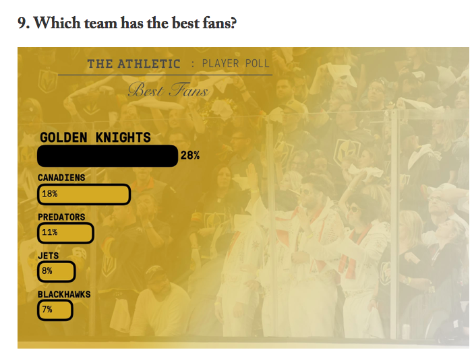Viewport: 474px width, 356px height.
Task: Click the 18% text inside Canadiens bar
Action: [50, 194]
